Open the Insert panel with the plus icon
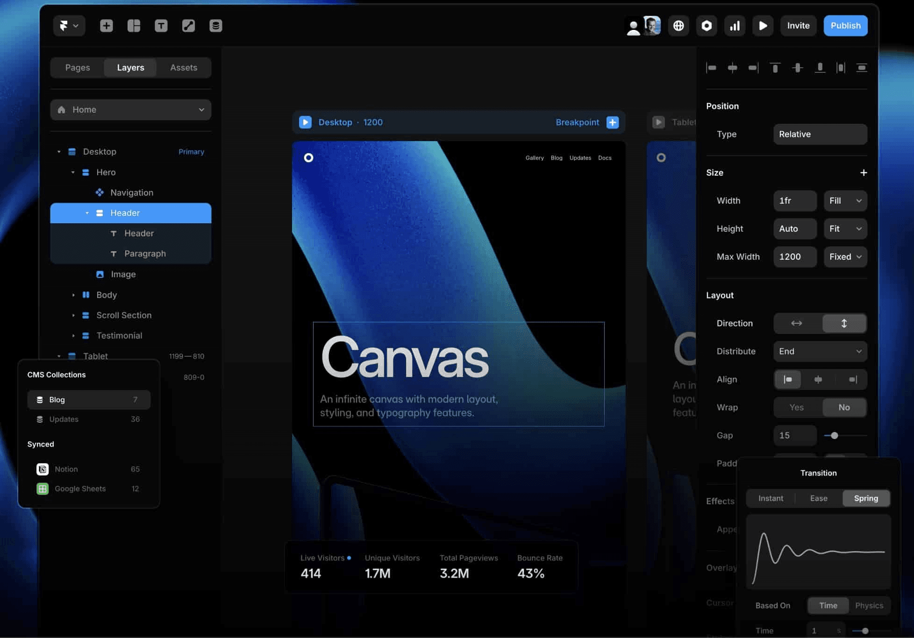This screenshot has height=638, width=914. 106,26
